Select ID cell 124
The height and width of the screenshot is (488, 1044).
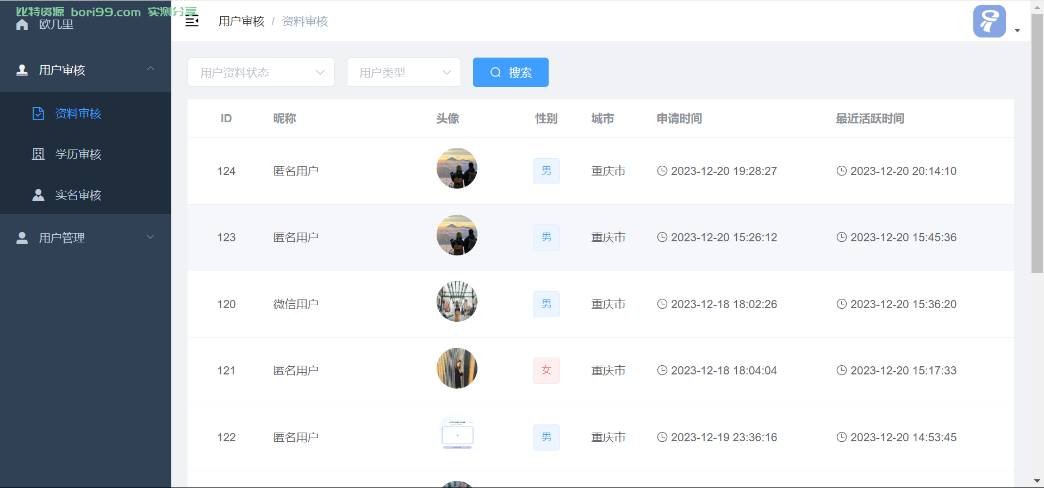[x=226, y=171]
